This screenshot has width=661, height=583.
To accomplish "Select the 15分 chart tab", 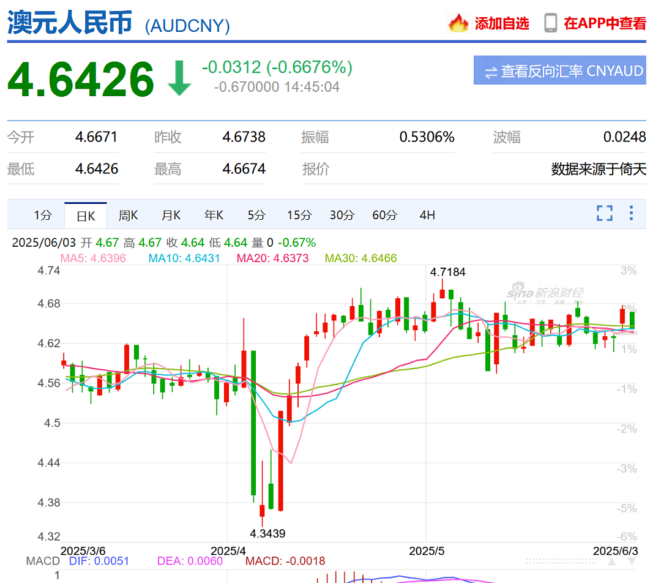I will point(299,215).
